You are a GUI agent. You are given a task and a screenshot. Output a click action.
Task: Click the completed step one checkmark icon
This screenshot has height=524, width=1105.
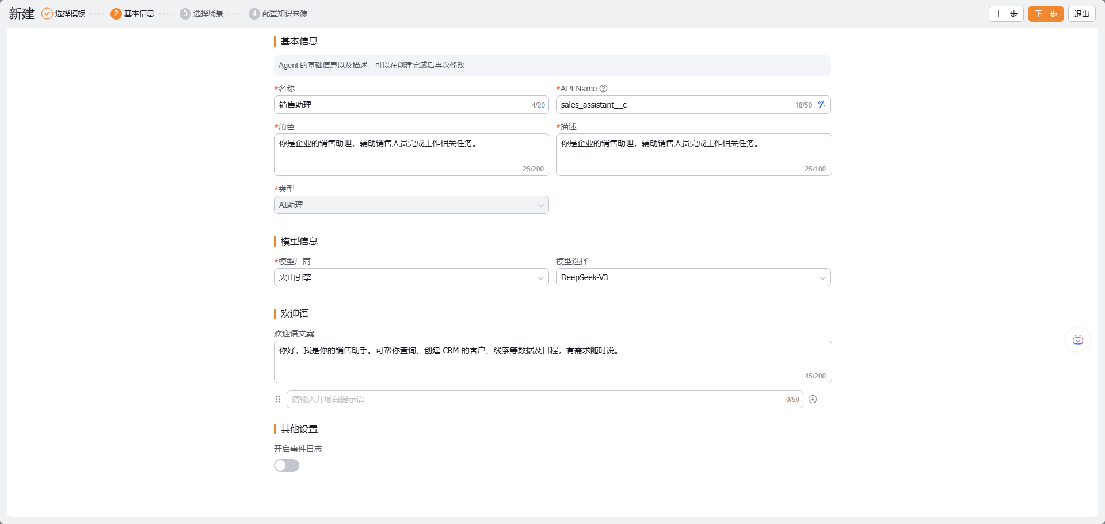tap(47, 14)
